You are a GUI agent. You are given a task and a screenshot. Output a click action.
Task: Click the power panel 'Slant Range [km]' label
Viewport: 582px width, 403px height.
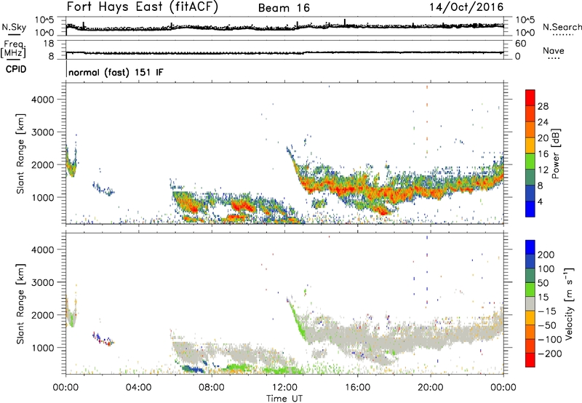point(20,153)
